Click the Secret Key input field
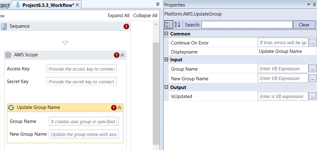The width and height of the screenshot is (317, 150). (82, 81)
